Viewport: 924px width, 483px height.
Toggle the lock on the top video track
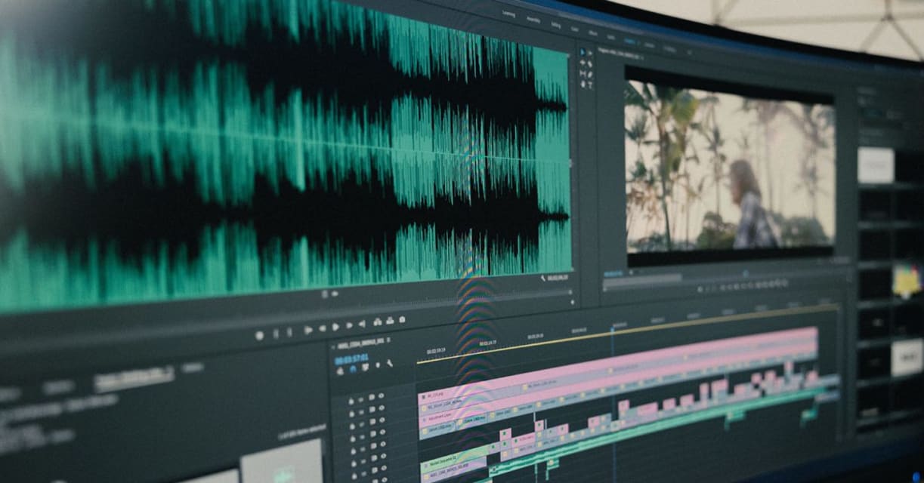point(351,401)
